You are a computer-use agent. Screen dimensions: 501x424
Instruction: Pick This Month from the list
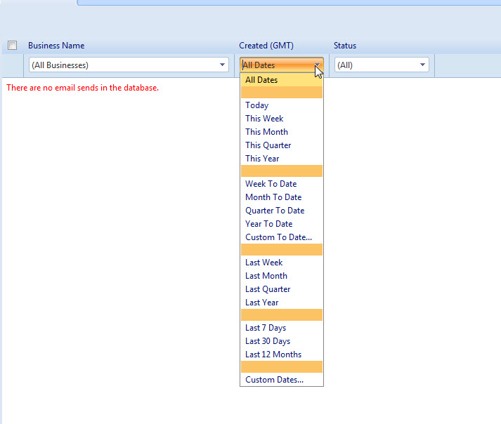coord(266,132)
